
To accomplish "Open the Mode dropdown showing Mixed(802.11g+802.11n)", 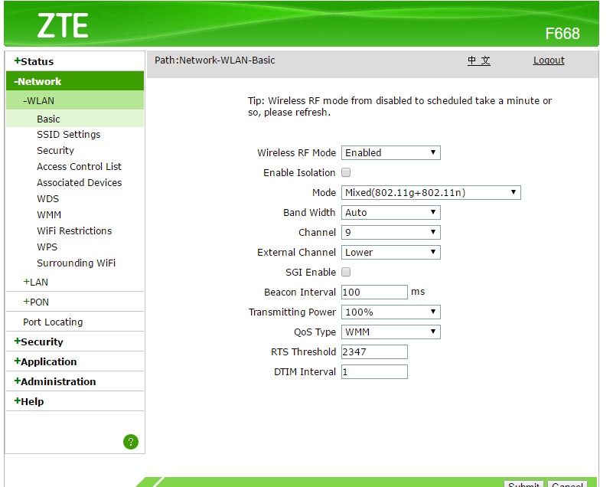I will pyautogui.click(x=431, y=192).
